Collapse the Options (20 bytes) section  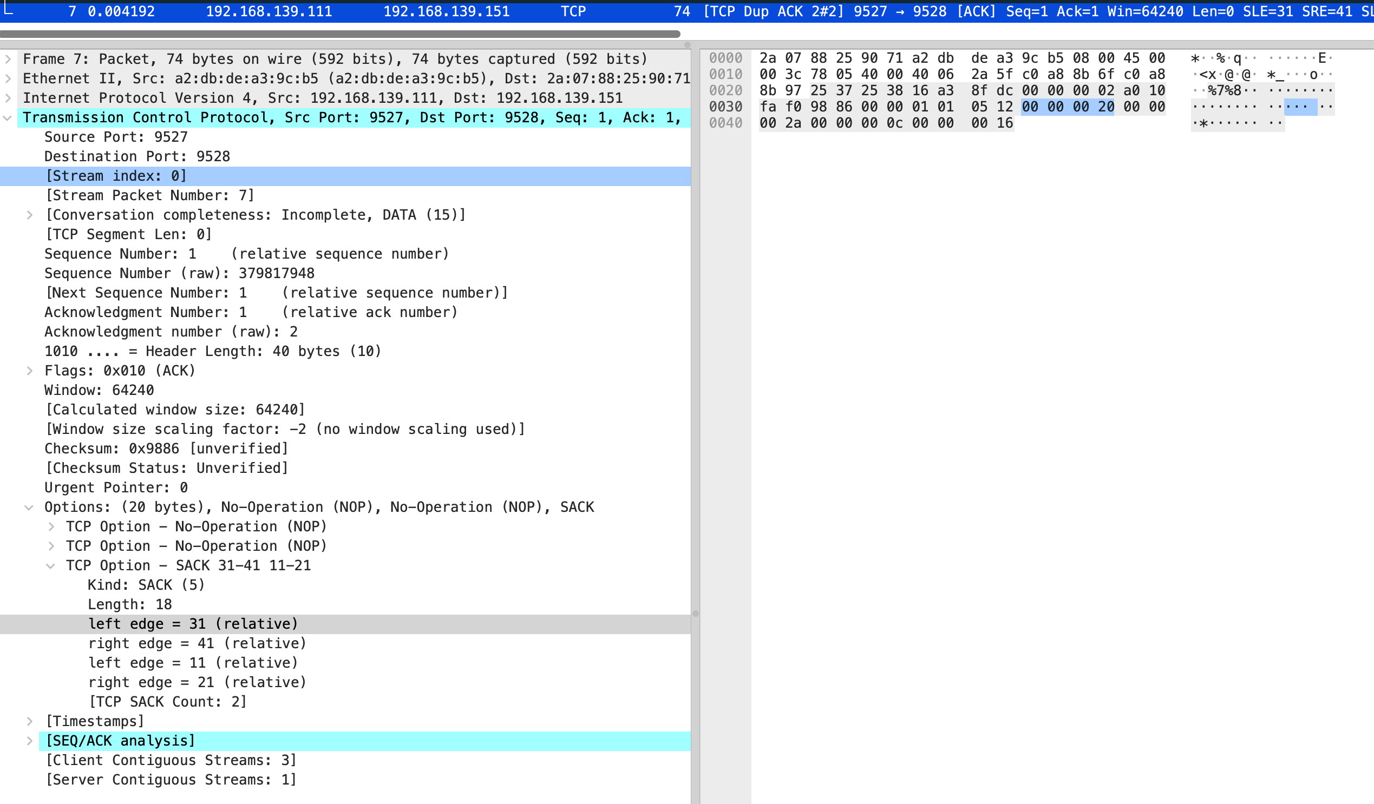(x=29, y=508)
